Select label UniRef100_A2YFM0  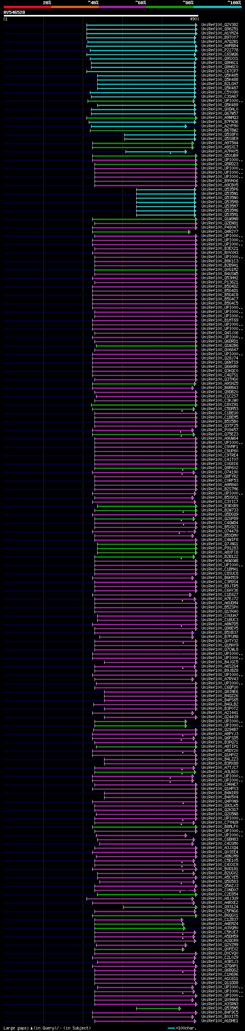coord(220,126)
